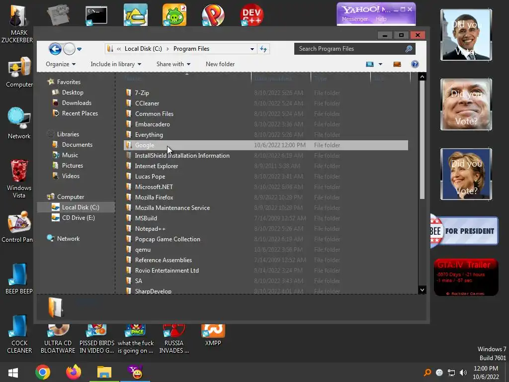Click the Yahoo Messenger taskbar icon
This screenshot has height=382, width=509.
tap(136, 372)
